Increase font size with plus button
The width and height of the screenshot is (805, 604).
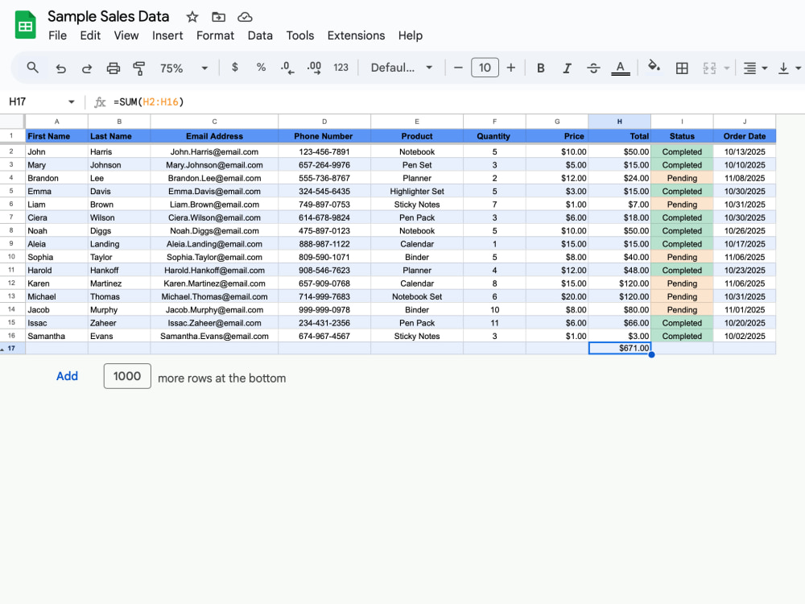(511, 68)
